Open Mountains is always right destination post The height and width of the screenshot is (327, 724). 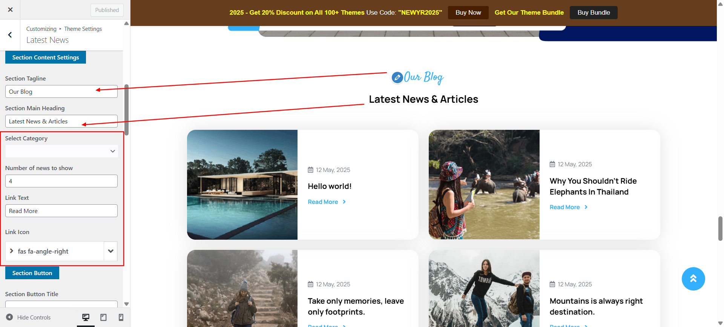coord(596,306)
